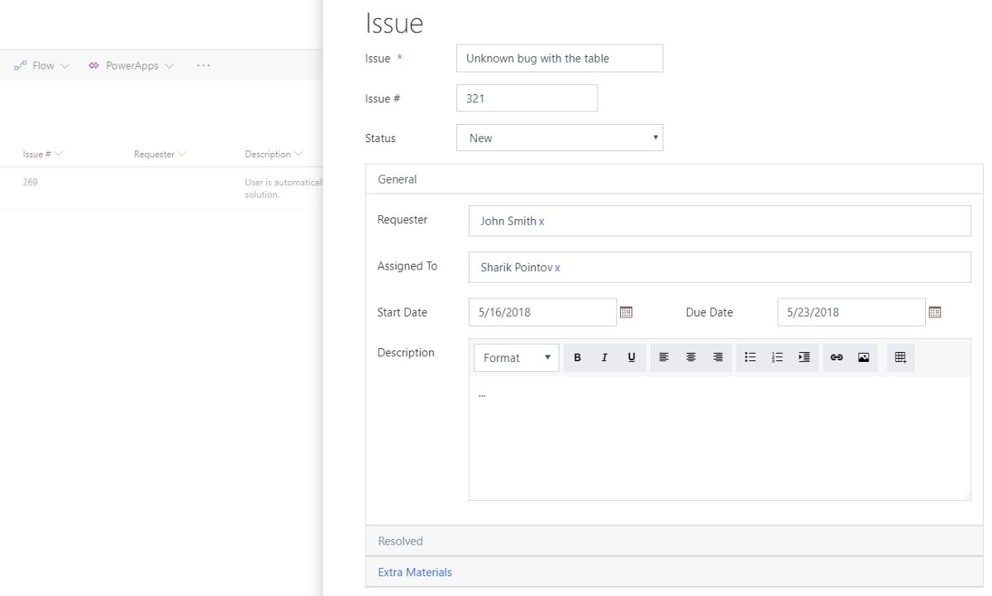Image resolution: width=992 pixels, height=596 pixels.
Task: Edit the Start Date field
Action: coord(542,312)
